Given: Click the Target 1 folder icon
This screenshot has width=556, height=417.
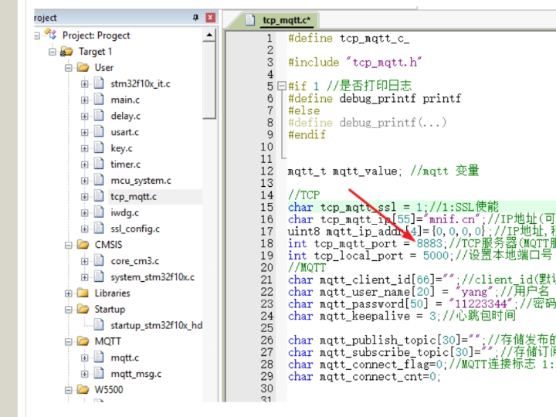Looking at the screenshot, I should pos(67,51).
